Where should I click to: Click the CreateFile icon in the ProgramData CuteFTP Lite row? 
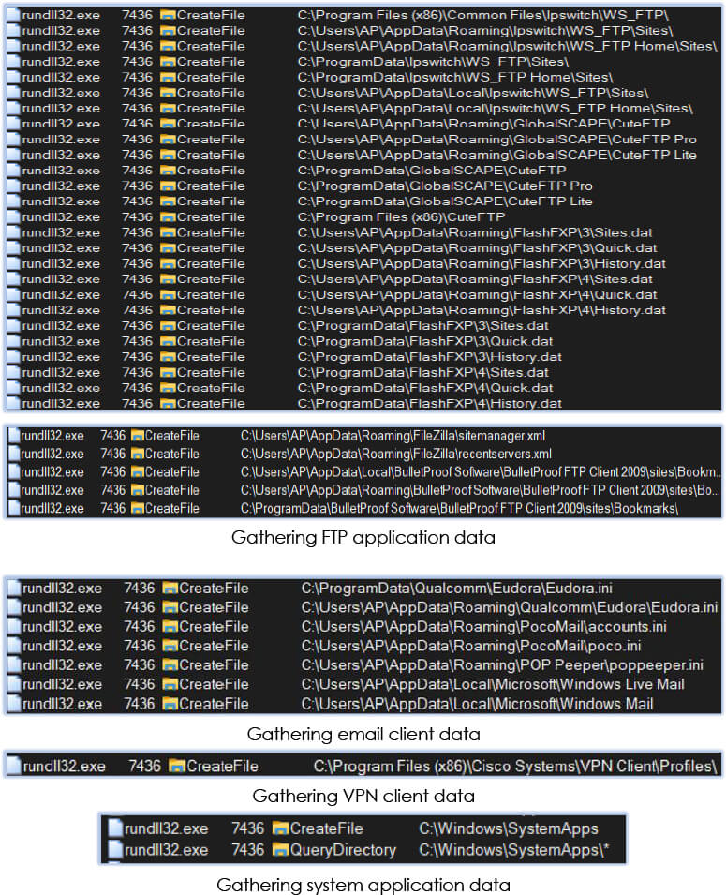pos(168,201)
